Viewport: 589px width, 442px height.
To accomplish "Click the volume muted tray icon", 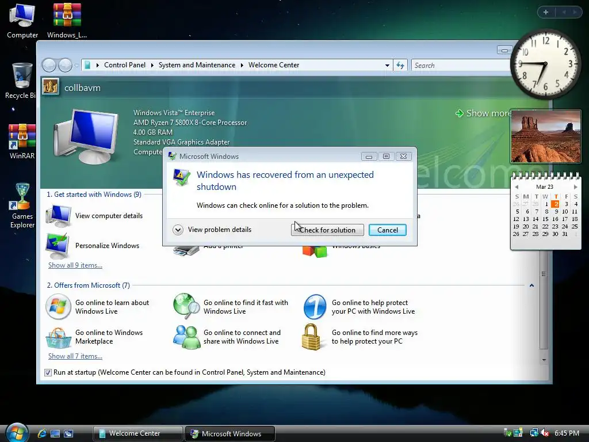I will tap(544, 433).
